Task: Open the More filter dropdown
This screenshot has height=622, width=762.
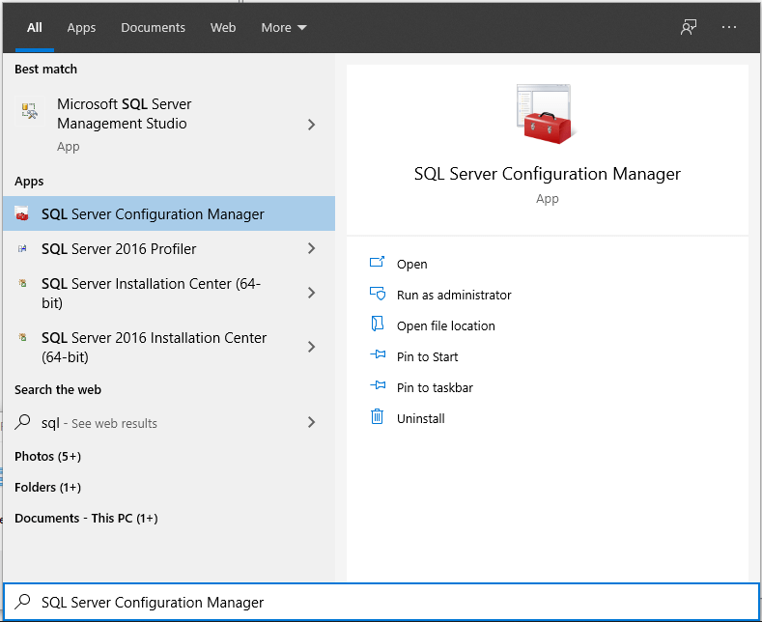Action: coord(284,27)
